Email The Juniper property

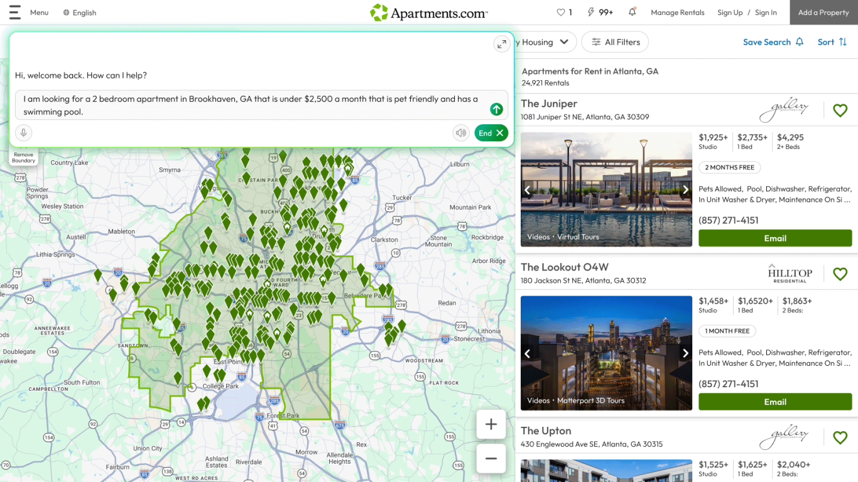coord(775,238)
